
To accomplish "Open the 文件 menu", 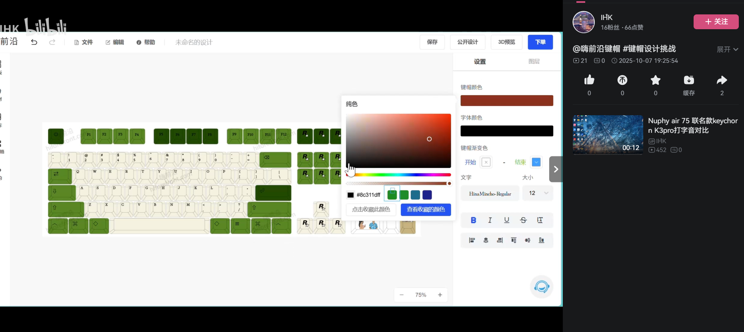I will coord(84,42).
